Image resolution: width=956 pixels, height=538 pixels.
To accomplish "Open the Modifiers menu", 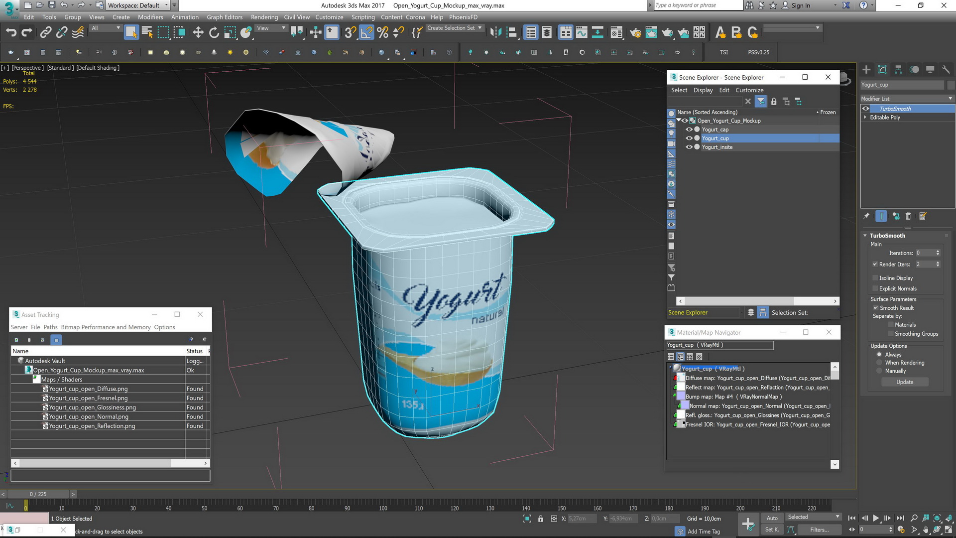I will (150, 17).
